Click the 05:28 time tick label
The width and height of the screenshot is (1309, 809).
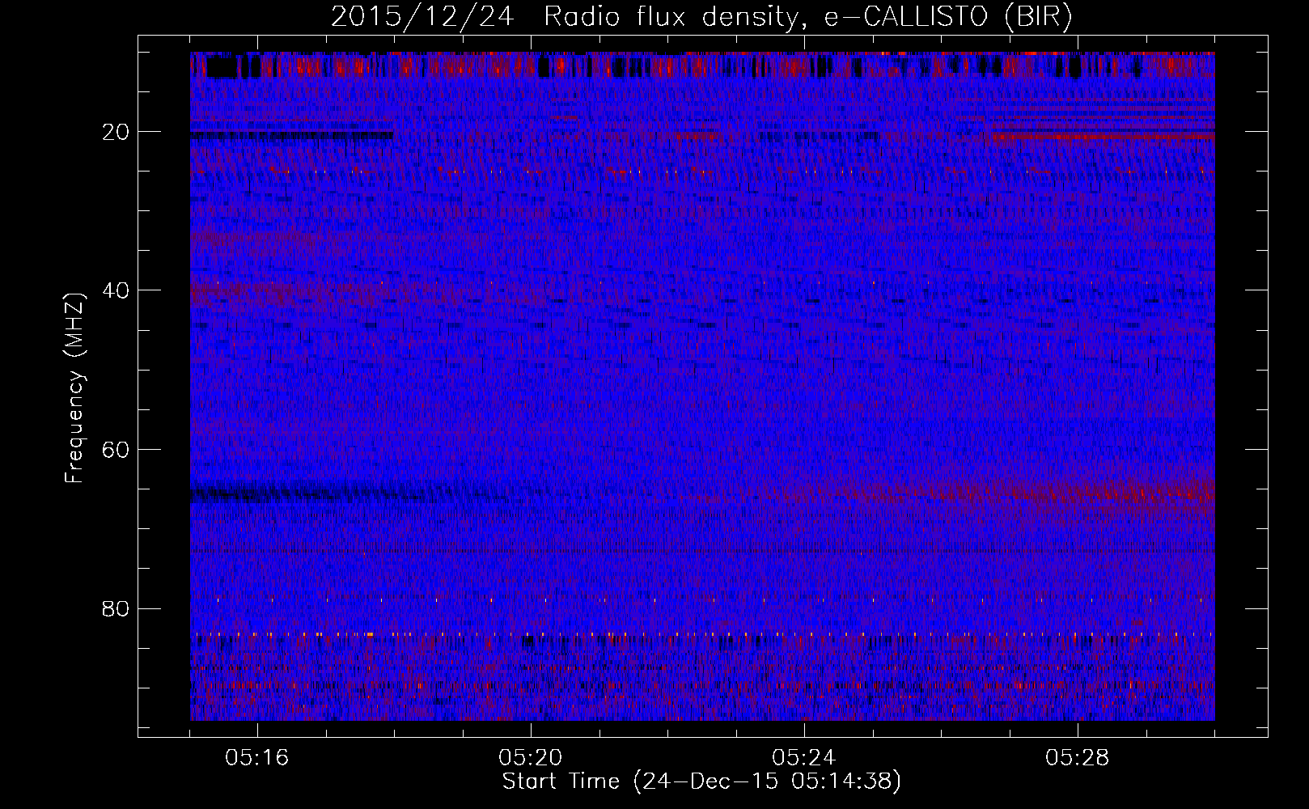[1078, 758]
